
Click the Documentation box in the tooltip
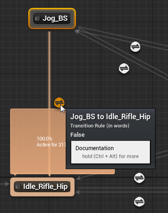click(111, 152)
